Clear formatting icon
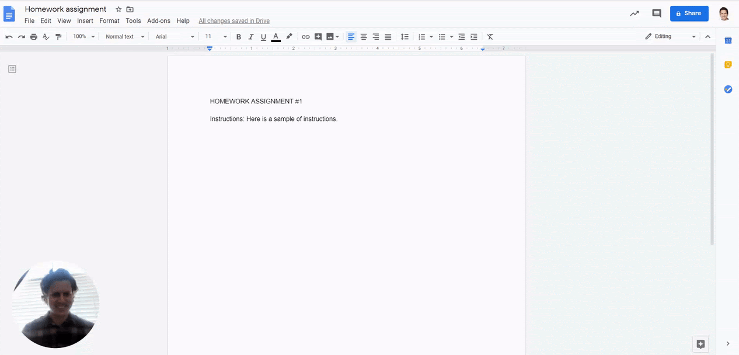 [x=490, y=37]
